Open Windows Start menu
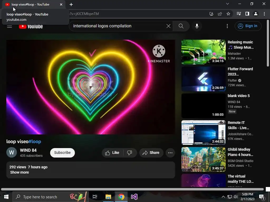Viewport: 270px width, 202px height. point(6,197)
